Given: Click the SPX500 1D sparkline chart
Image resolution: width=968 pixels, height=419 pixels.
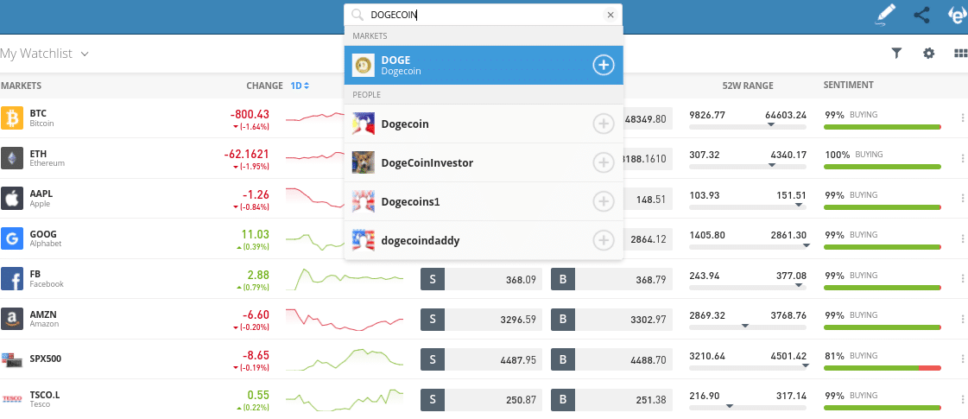Looking at the screenshot, I should pos(344,359).
